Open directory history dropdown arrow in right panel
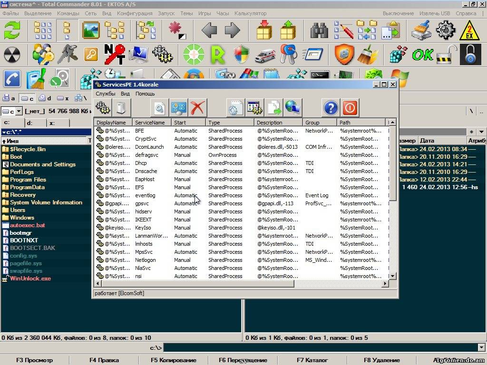 (x=481, y=132)
